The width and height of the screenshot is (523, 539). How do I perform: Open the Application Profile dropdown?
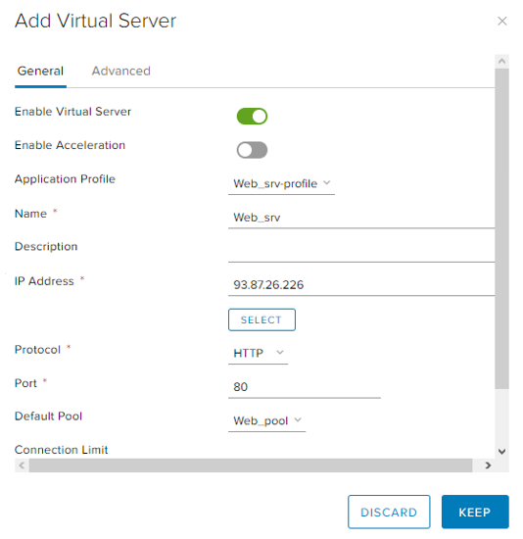point(281,183)
